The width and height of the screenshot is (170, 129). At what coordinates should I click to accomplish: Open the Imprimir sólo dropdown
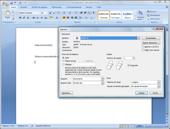[x=102, y=83]
